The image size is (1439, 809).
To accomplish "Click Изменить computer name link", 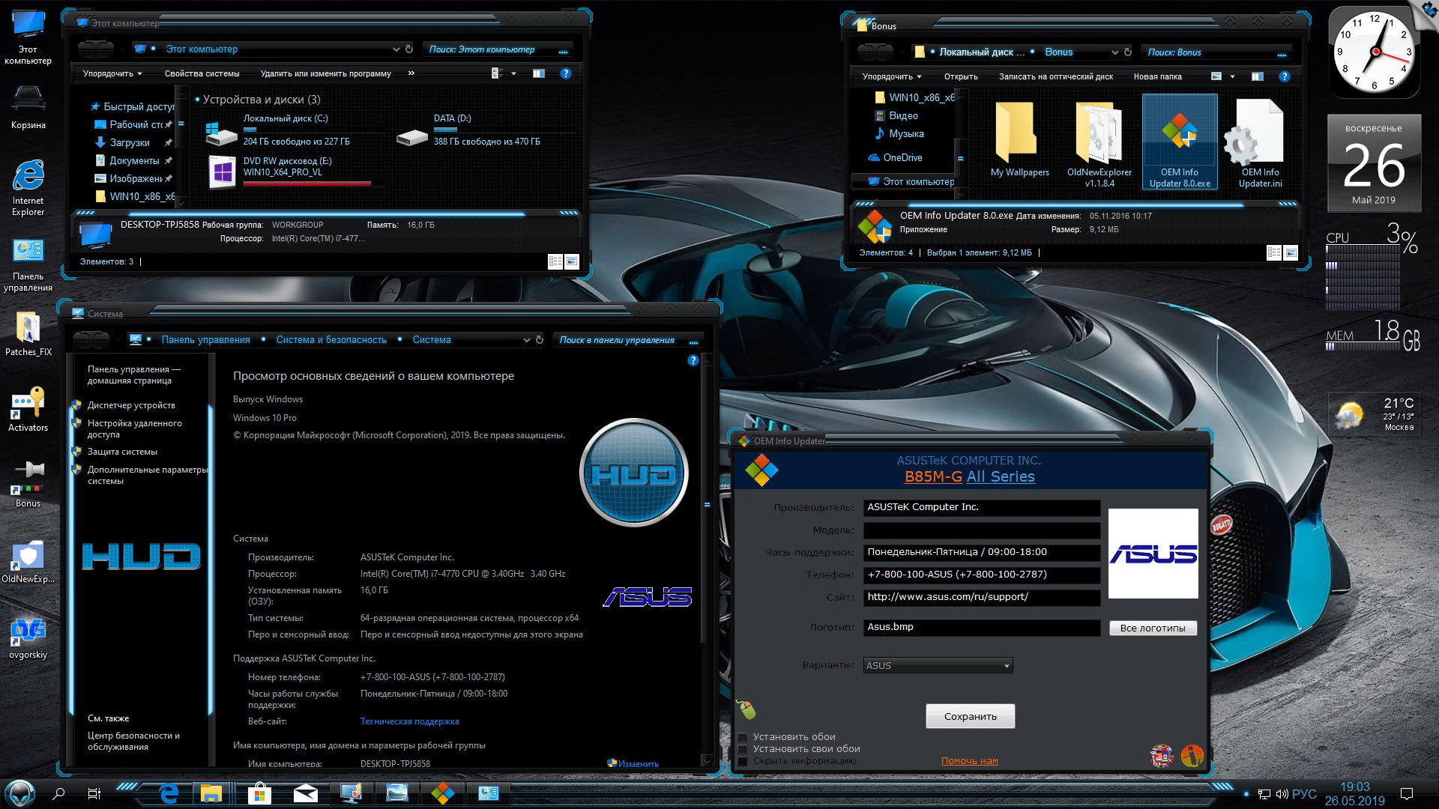I will pyautogui.click(x=638, y=764).
